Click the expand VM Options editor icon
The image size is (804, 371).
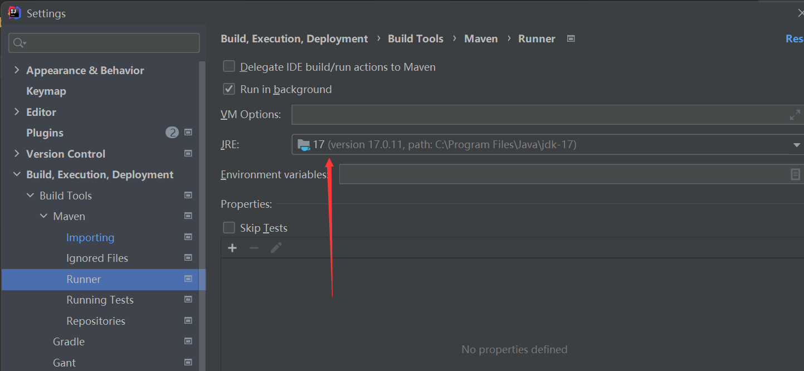pos(795,114)
